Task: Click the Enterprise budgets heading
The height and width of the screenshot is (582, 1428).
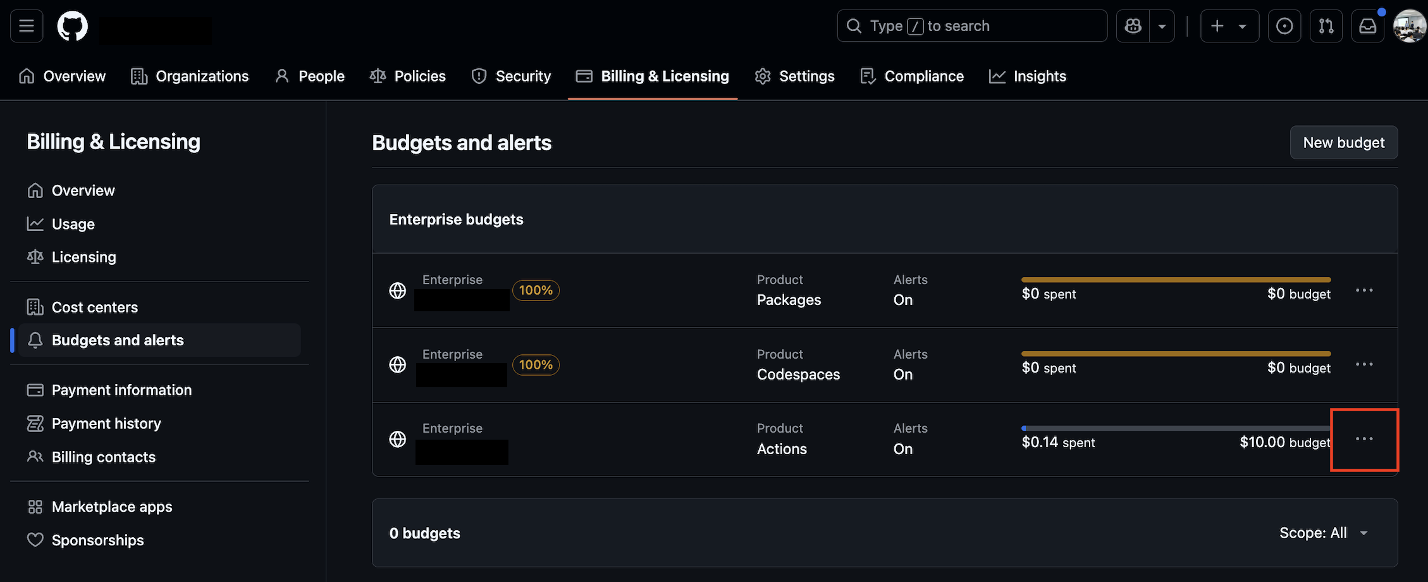Action: pos(456,220)
